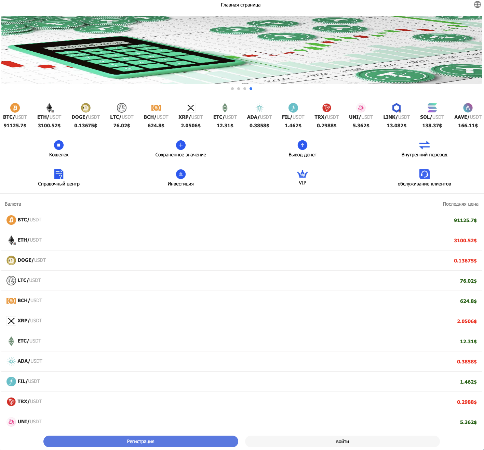The width and height of the screenshot is (484, 450).
Task: Click the 12.31$ price in ETC list row
Action: (468, 342)
